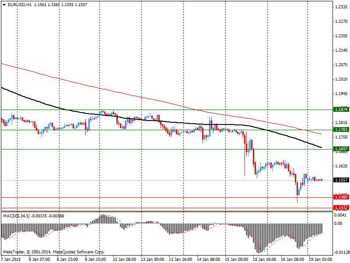Image resolution: width=350 pixels, height=263 pixels.
Task: Click the 19 Jan 01:00 time label
Action: [x=321, y=259]
